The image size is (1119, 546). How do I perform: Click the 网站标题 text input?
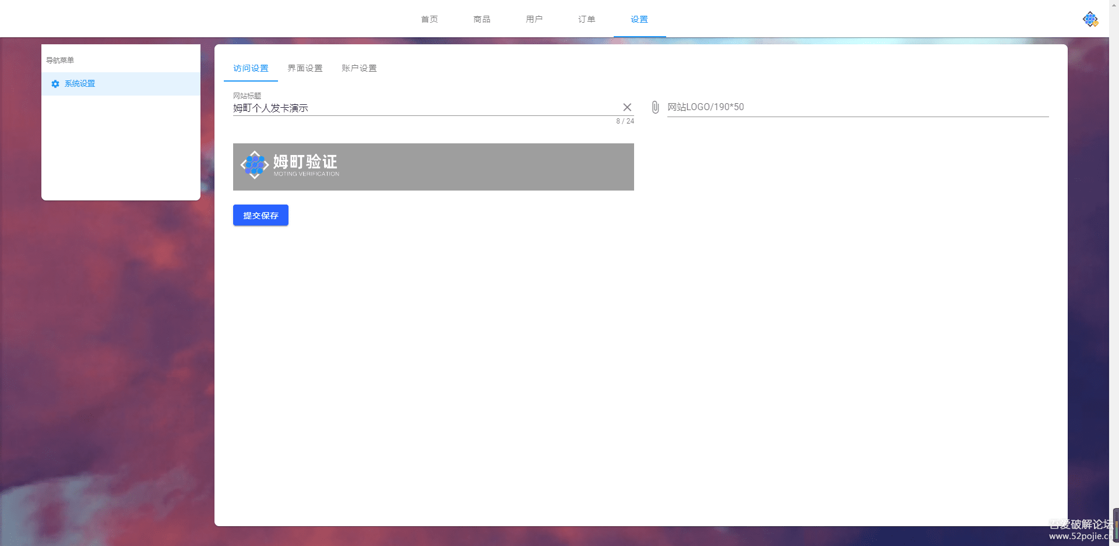pos(408,108)
